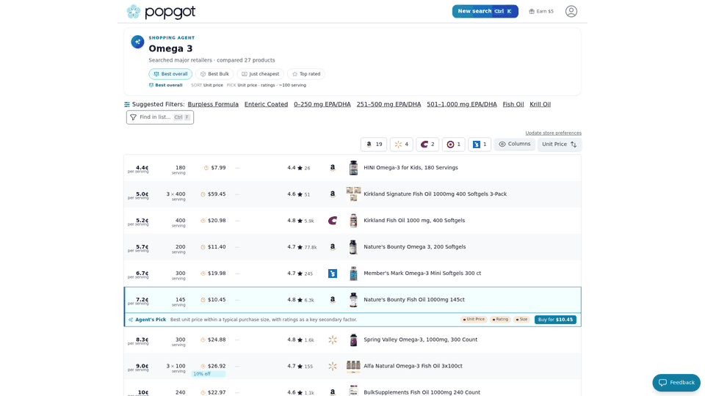
Task: Click Amazon icon on HINI Omega-3 row
Action: pyautogui.click(x=332, y=168)
